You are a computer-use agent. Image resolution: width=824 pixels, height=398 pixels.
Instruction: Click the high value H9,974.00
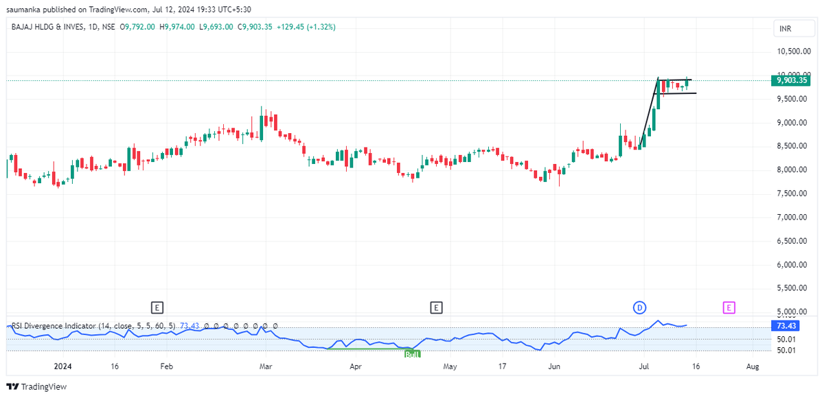point(179,27)
